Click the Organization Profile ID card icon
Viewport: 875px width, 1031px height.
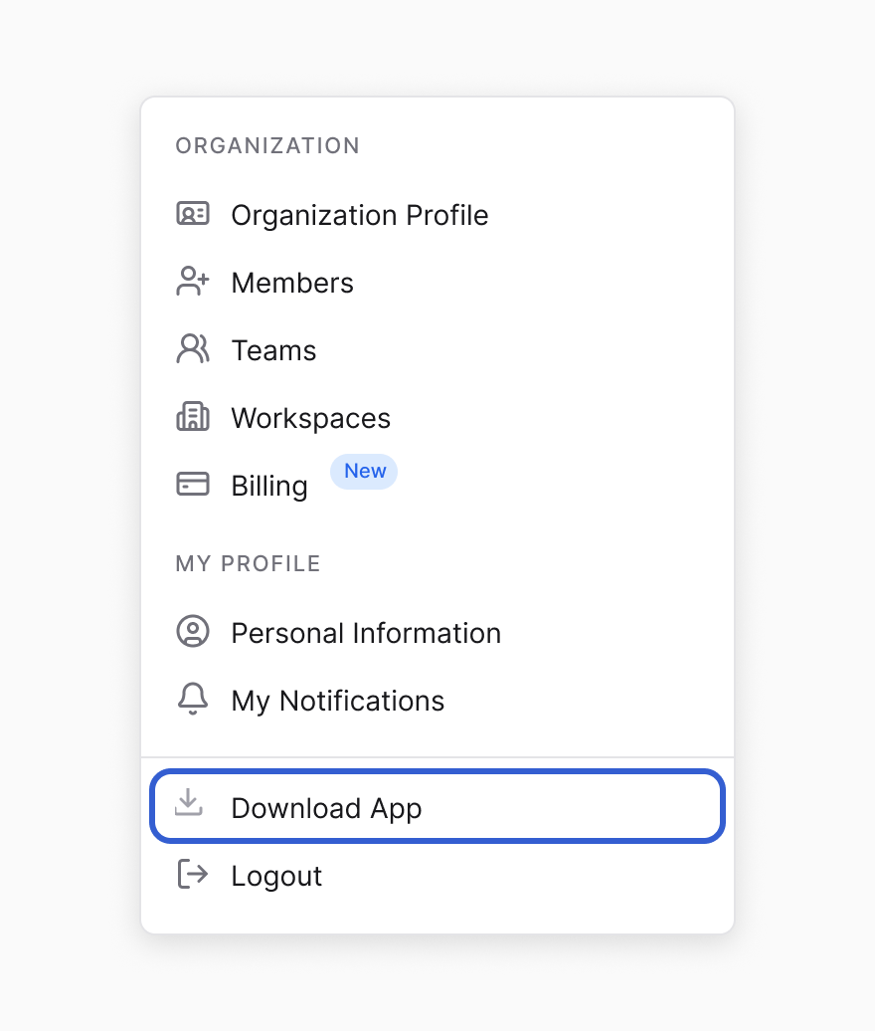point(193,214)
